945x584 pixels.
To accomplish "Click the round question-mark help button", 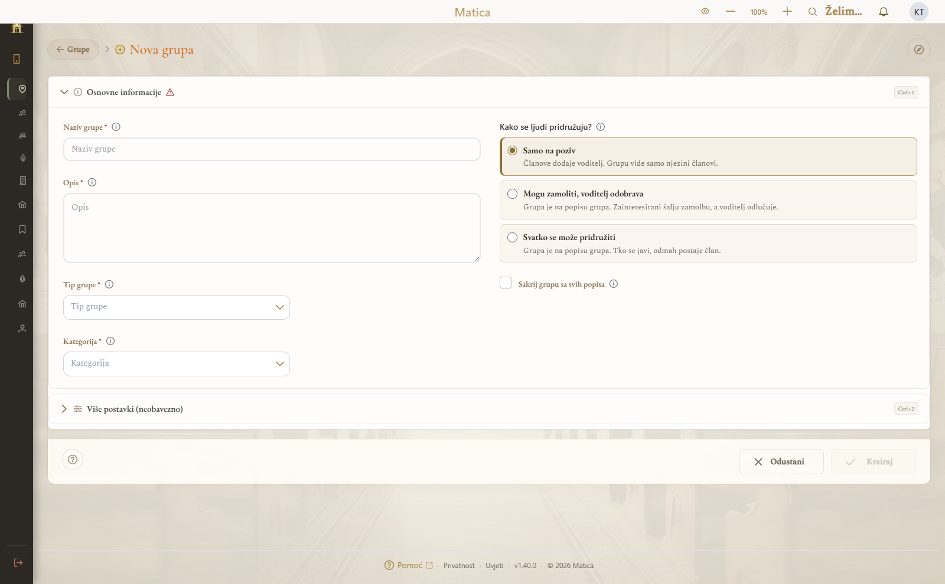I will [73, 460].
